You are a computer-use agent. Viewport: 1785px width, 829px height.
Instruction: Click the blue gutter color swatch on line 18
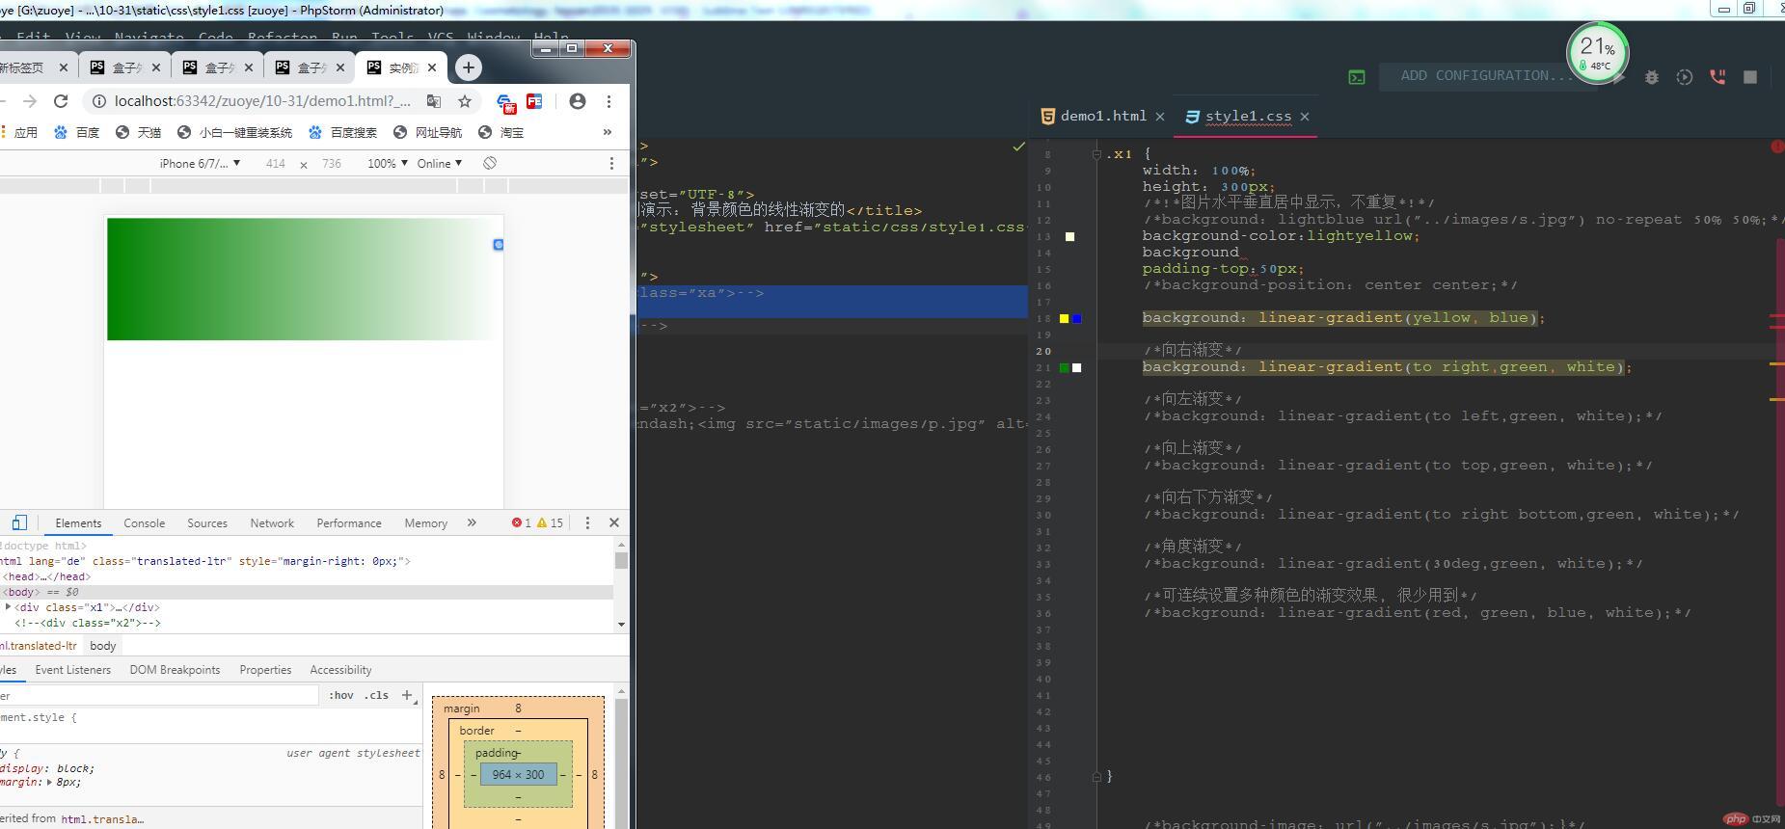pyautogui.click(x=1077, y=318)
